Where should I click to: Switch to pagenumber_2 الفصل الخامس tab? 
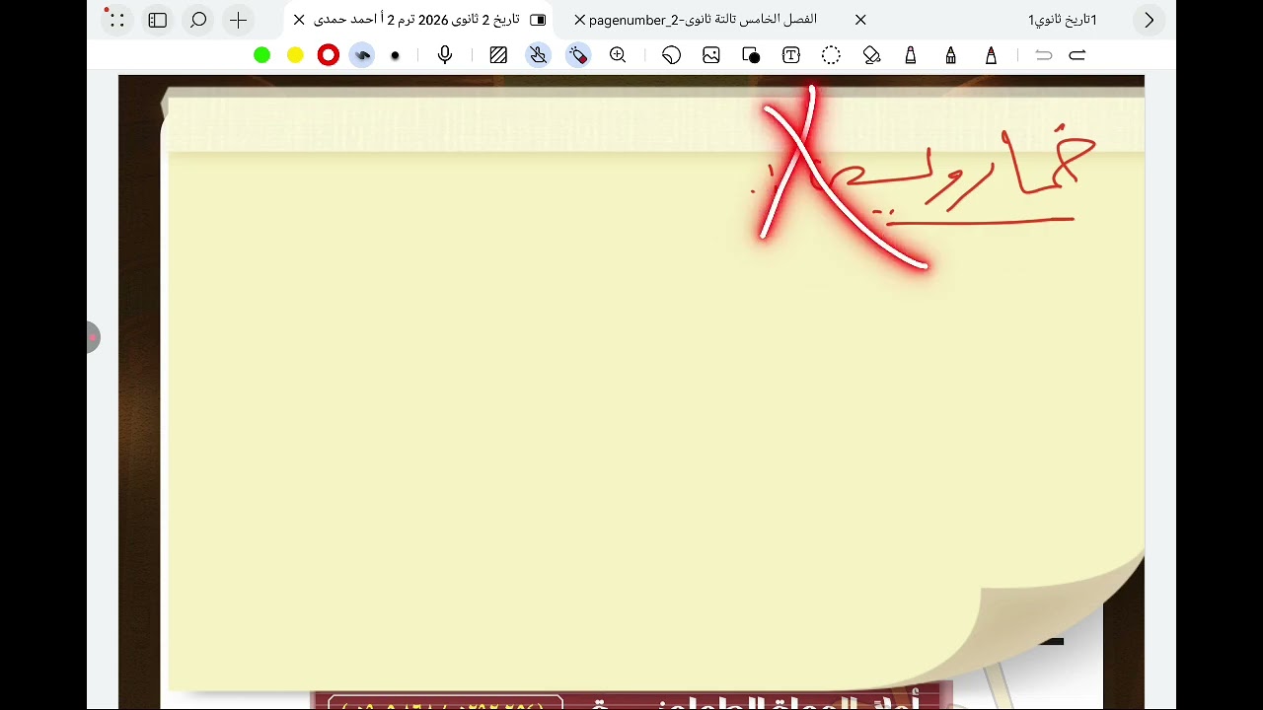click(703, 20)
